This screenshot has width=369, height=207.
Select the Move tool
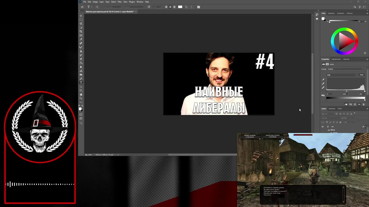tap(81, 16)
